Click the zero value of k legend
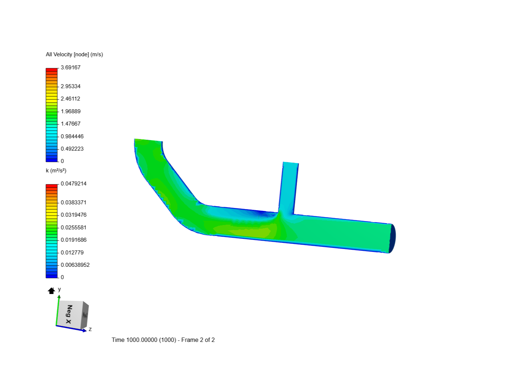Viewport: 523px width, 392px height. (x=62, y=277)
